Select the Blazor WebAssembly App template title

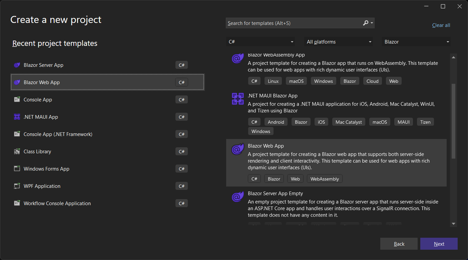click(x=276, y=55)
